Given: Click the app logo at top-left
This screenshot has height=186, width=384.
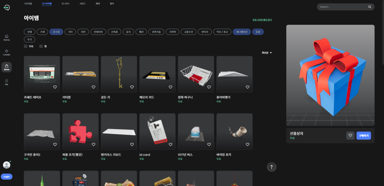Looking at the screenshot, I should (x=7, y=8).
